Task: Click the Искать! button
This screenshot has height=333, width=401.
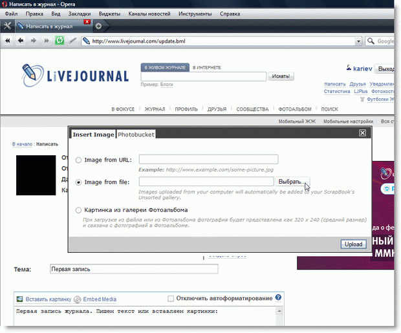Action: pyautogui.click(x=281, y=76)
